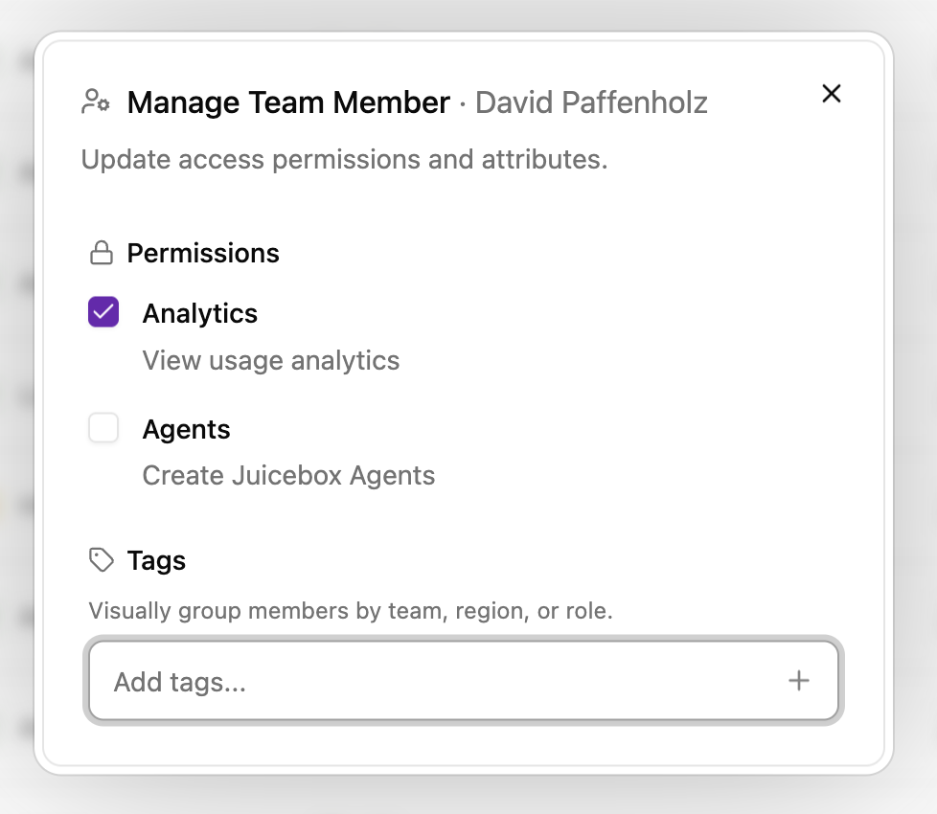Viewport: 937px width, 814px height.
Task: Click the Tags section heading
Action: click(x=156, y=561)
